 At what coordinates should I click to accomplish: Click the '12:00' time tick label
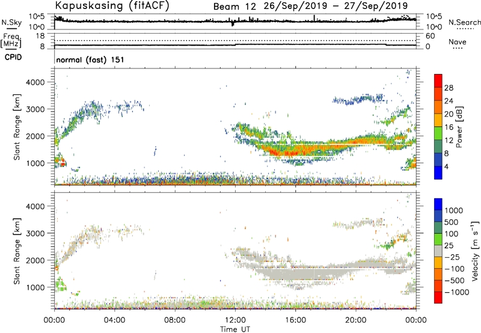coord(235,320)
